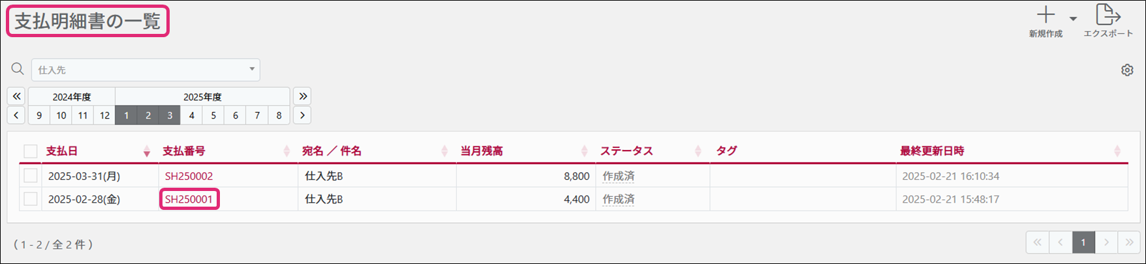Viewport: 1146px width, 264px height.
Task: Expand the arrow beside 新規作成
Action: 1073,19
